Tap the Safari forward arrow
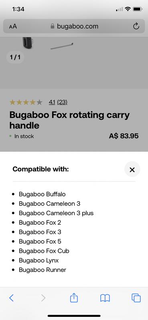This screenshot has width=148, height=320. tap(43, 298)
